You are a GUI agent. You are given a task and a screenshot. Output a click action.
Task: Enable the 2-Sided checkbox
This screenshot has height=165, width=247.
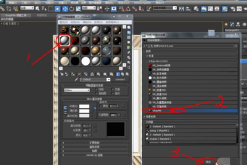click(112, 89)
